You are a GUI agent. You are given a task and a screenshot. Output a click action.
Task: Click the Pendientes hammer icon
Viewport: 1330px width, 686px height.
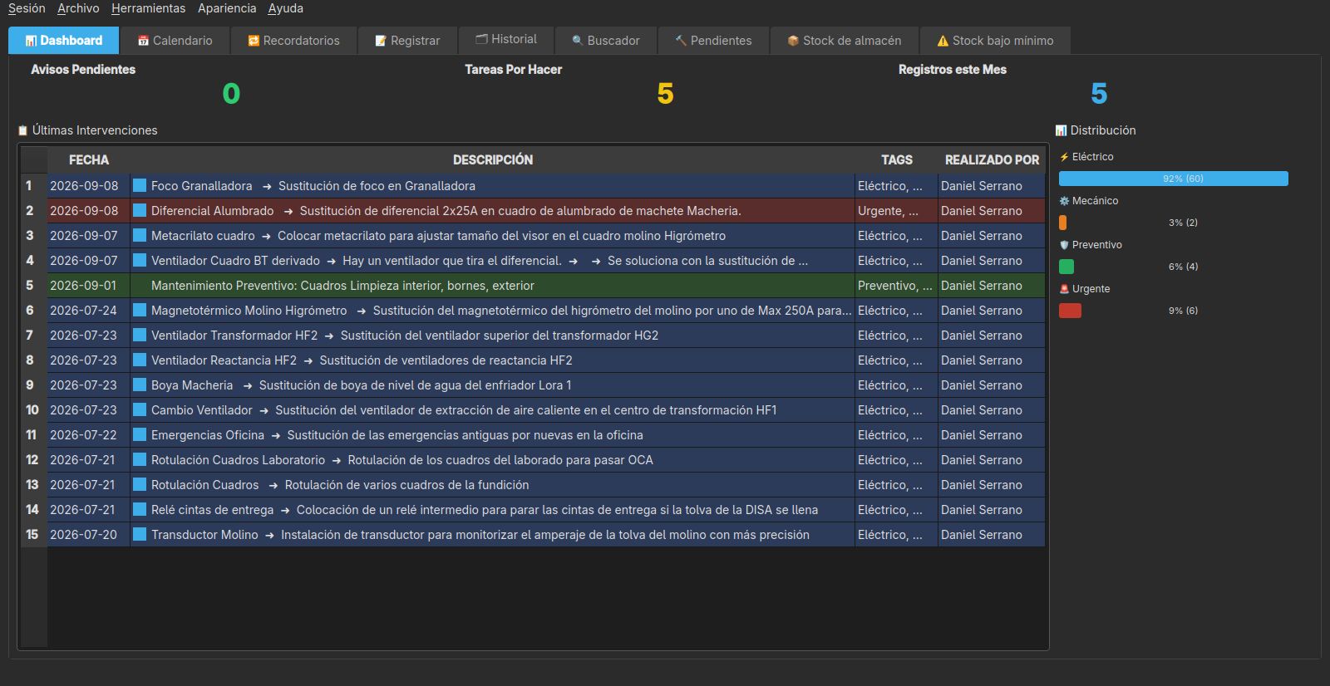point(681,40)
